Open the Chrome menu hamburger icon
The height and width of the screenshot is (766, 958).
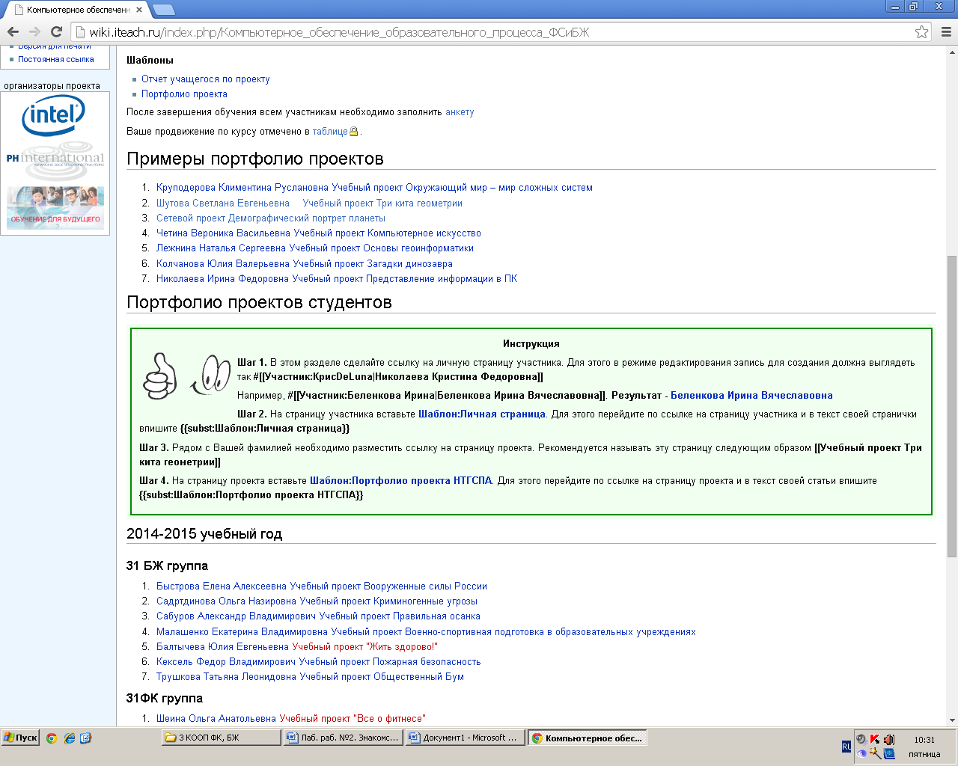pyautogui.click(x=945, y=32)
